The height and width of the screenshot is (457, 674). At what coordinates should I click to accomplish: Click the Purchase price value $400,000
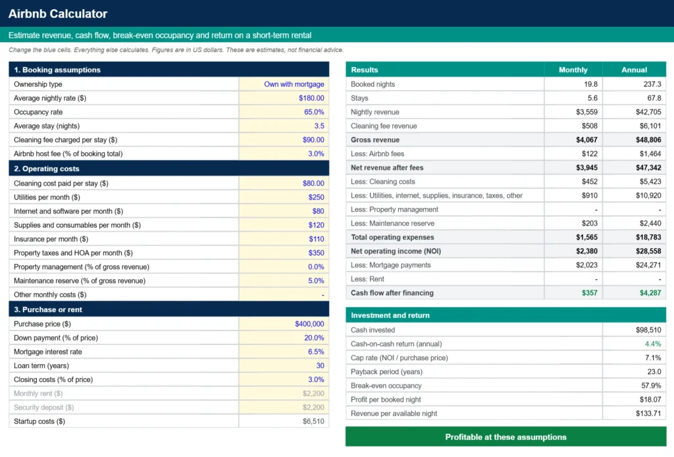point(284,324)
